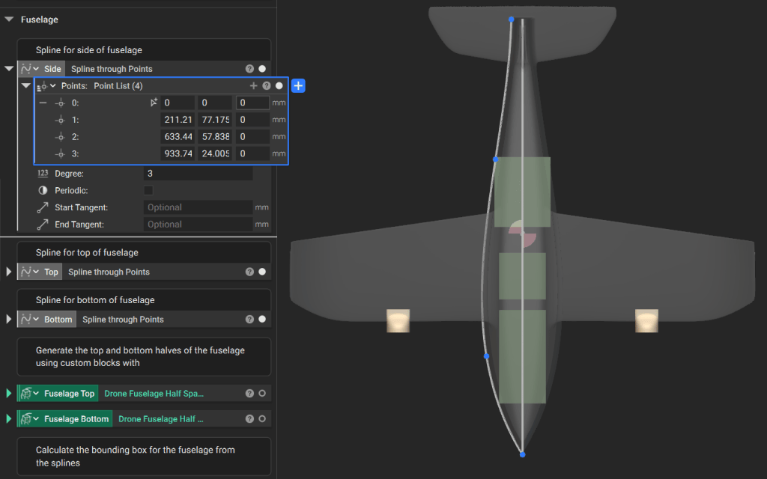Viewport: 767px width, 479px height.
Task: Toggle the Fuselage Top output circle
Action: 262,394
